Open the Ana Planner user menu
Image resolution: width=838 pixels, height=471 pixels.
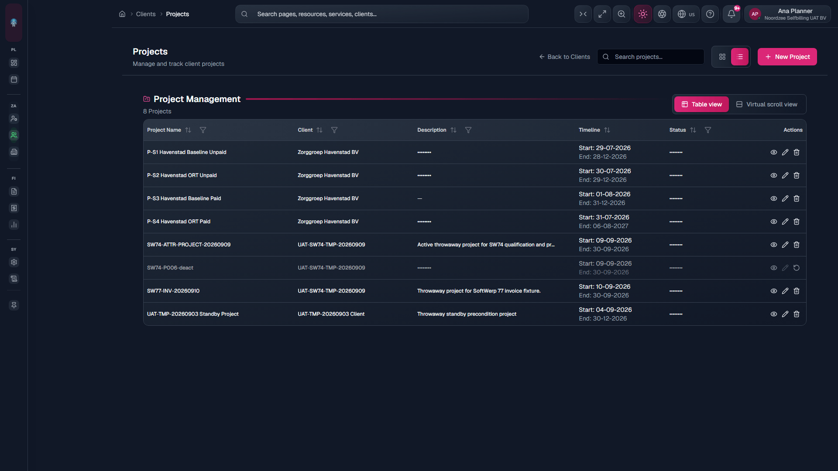(787, 14)
